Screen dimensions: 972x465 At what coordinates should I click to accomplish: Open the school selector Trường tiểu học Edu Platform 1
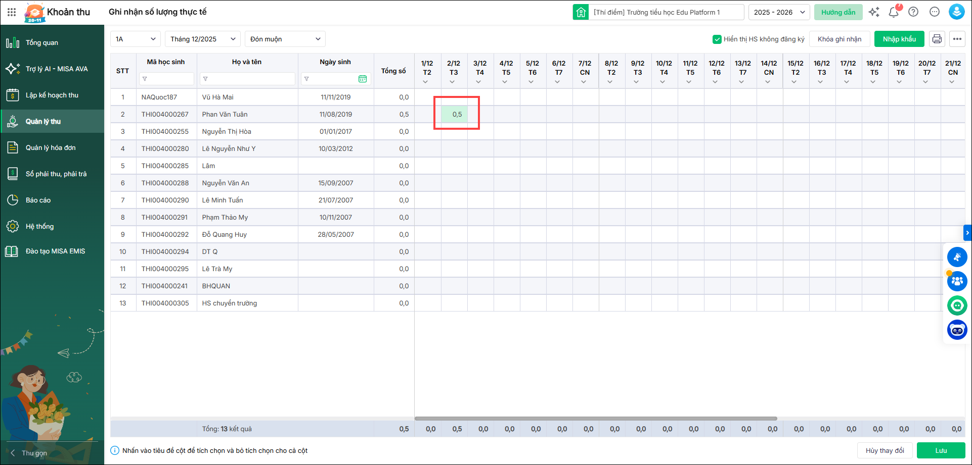pyautogui.click(x=667, y=12)
